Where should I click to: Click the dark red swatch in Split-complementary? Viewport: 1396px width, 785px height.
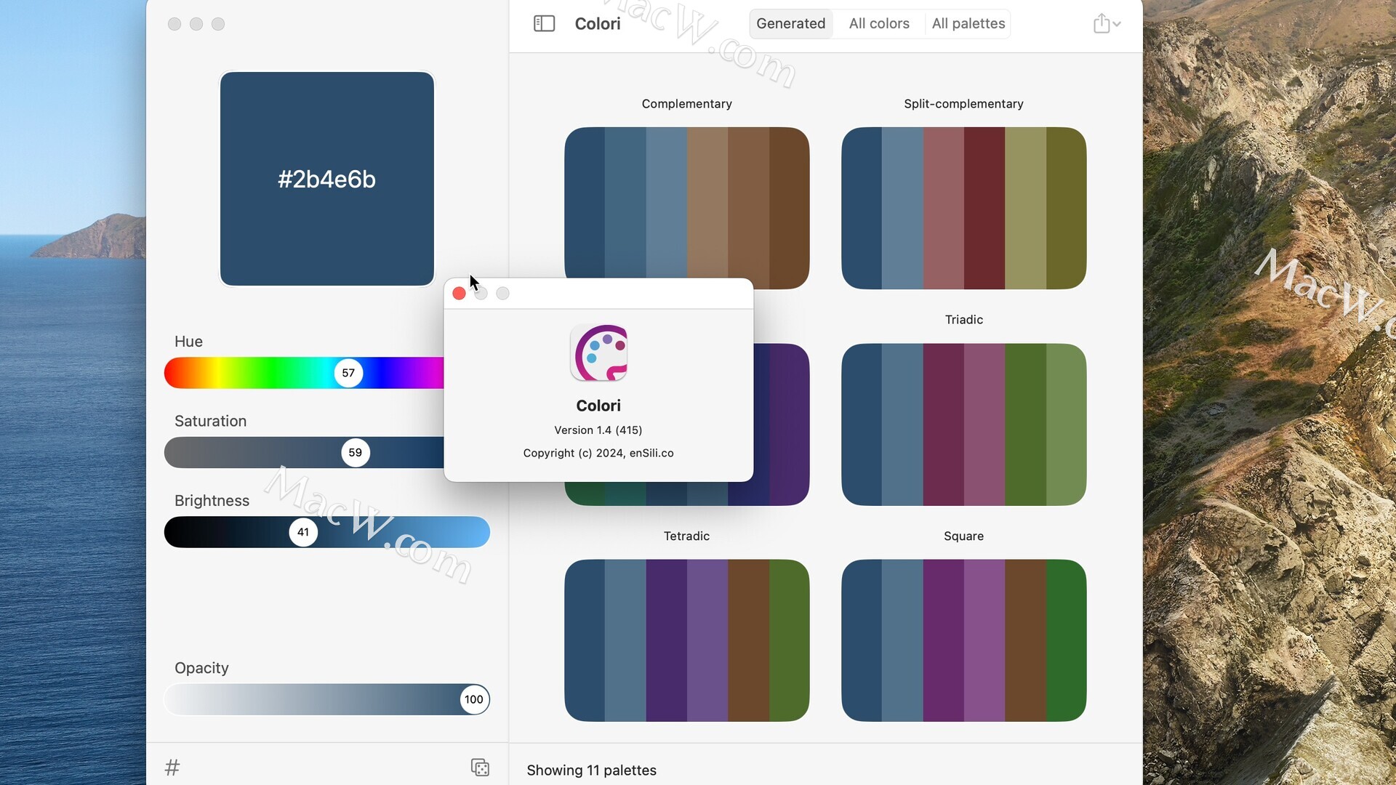[x=984, y=208]
